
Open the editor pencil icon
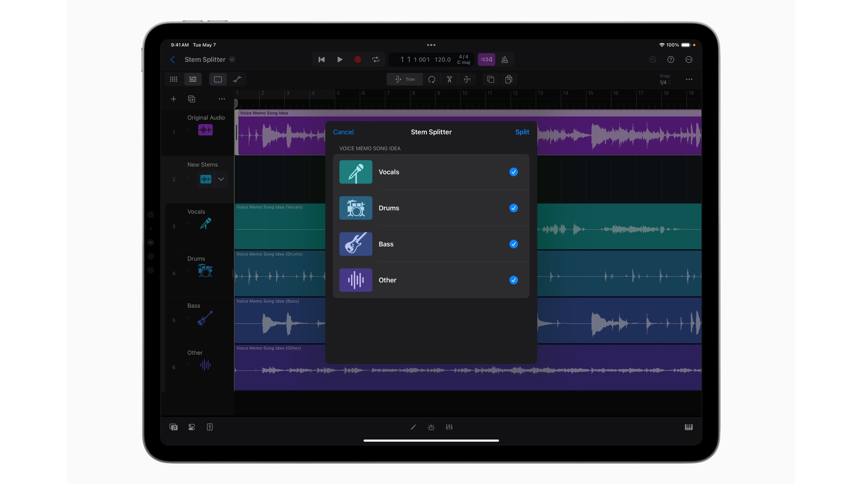[413, 427]
